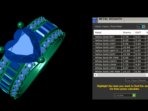
Task: Click the 9.06 grams value
Action: pyautogui.click(x=125, y=44)
